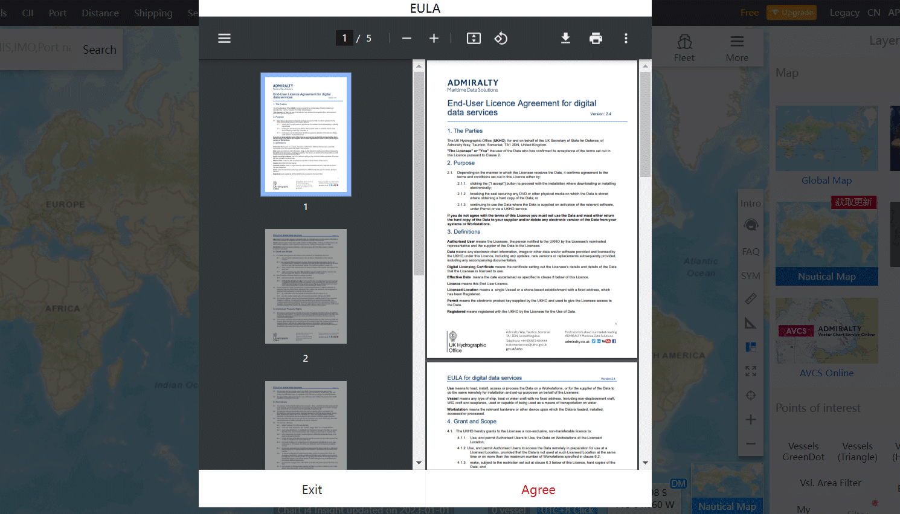Select Vessels (Triangle) option
The height and width of the screenshot is (514, 900).
(x=858, y=451)
